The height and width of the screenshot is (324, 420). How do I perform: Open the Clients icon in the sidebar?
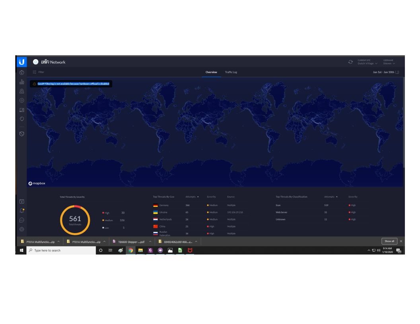coord(22,110)
